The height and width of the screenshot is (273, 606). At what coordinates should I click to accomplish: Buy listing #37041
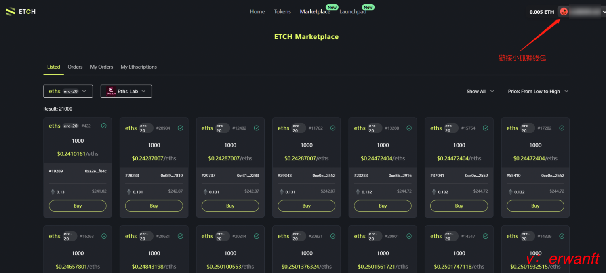[459, 206]
